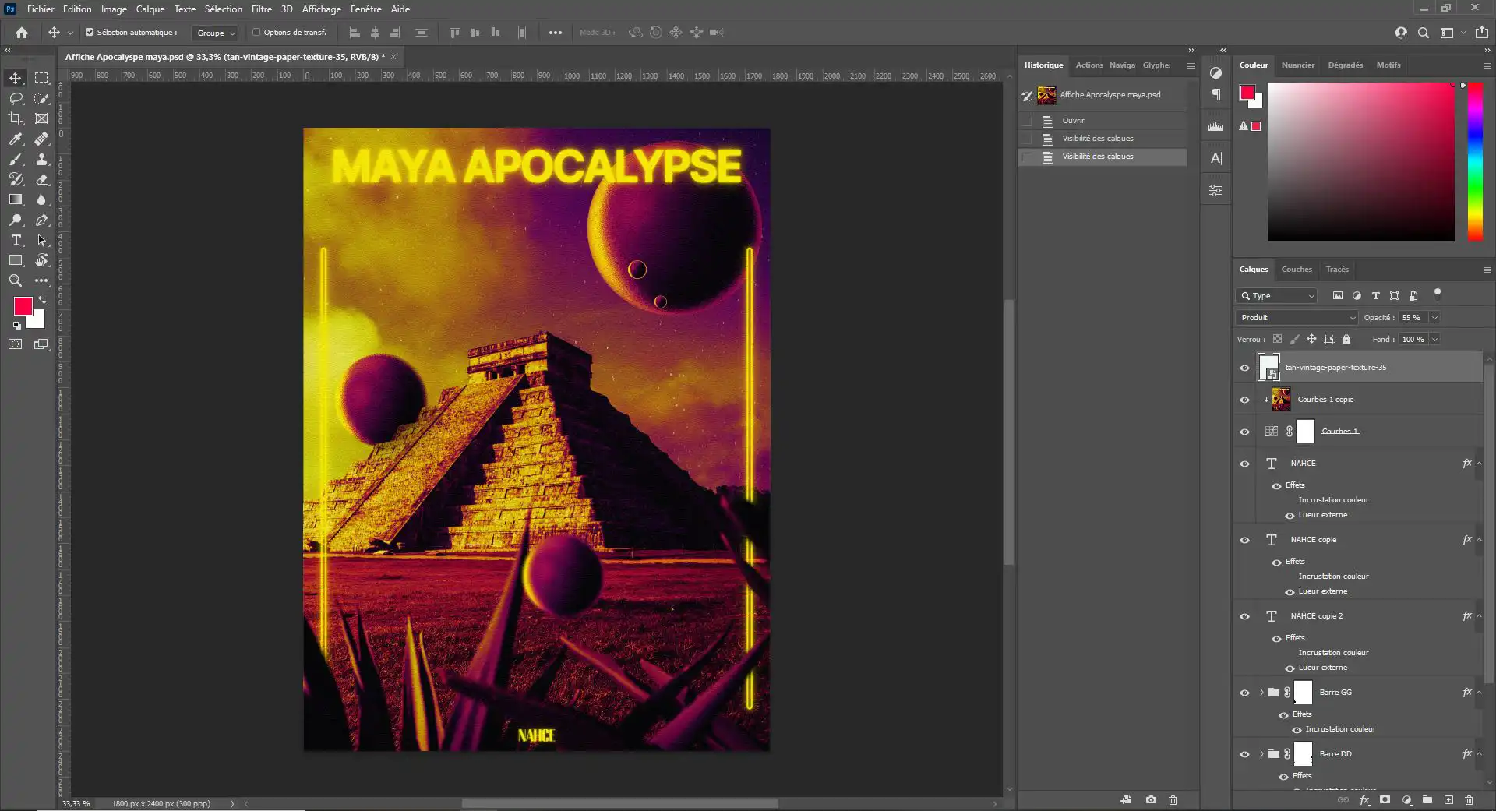Open the Produit blending mode dropdown
The image size is (1496, 811).
coord(1297,318)
